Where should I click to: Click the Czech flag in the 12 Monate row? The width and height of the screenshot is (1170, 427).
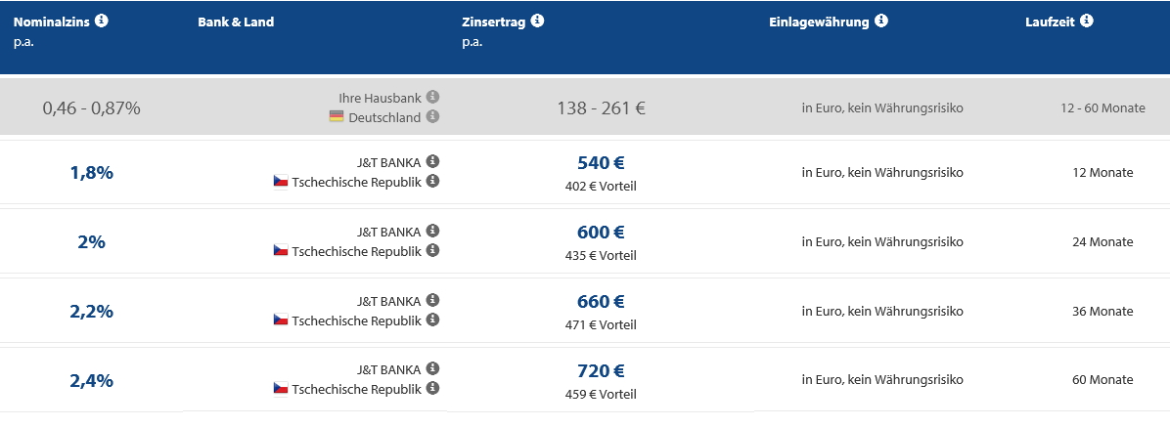click(281, 181)
